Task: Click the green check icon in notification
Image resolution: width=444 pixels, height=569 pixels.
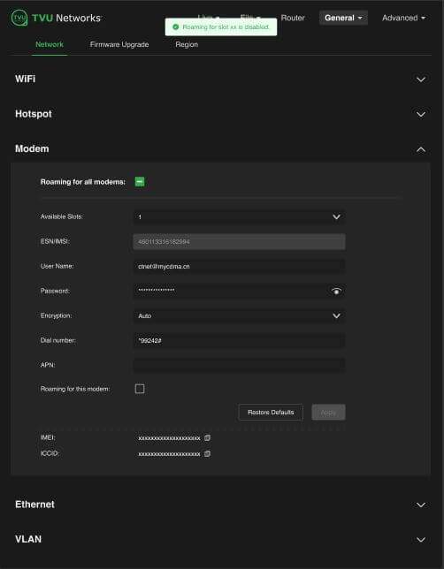Action: (x=175, y=27)
